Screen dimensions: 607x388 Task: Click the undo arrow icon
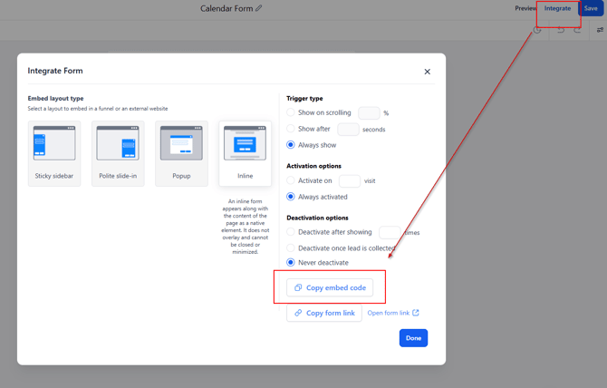point(561,30)
